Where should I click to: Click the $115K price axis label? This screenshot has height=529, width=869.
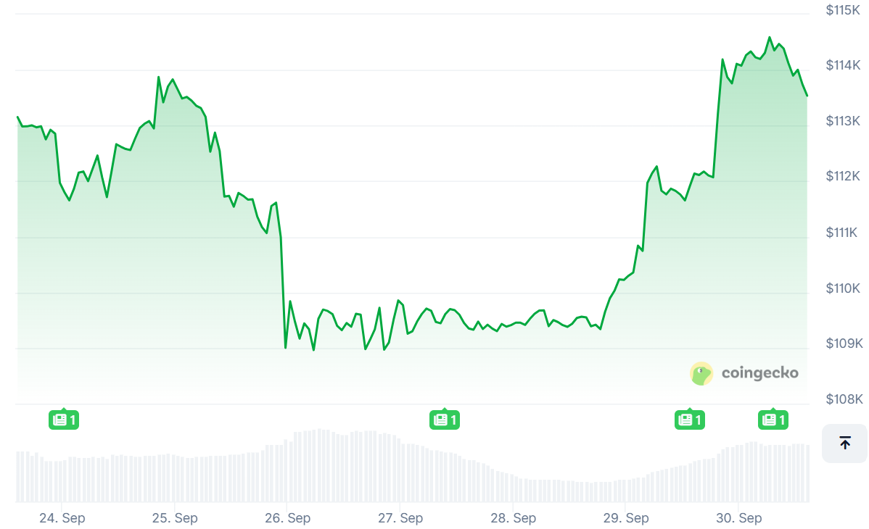[842, 10]
